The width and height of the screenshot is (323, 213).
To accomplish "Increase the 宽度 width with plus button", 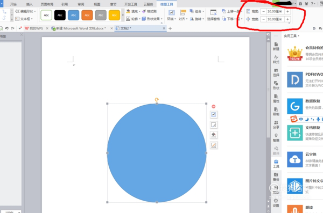I will point(287,19).
